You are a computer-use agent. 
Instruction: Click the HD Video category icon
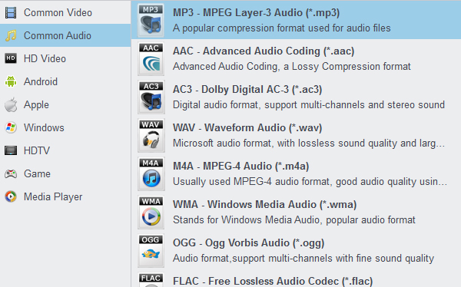pyautogui.click(x=11, y=58)
